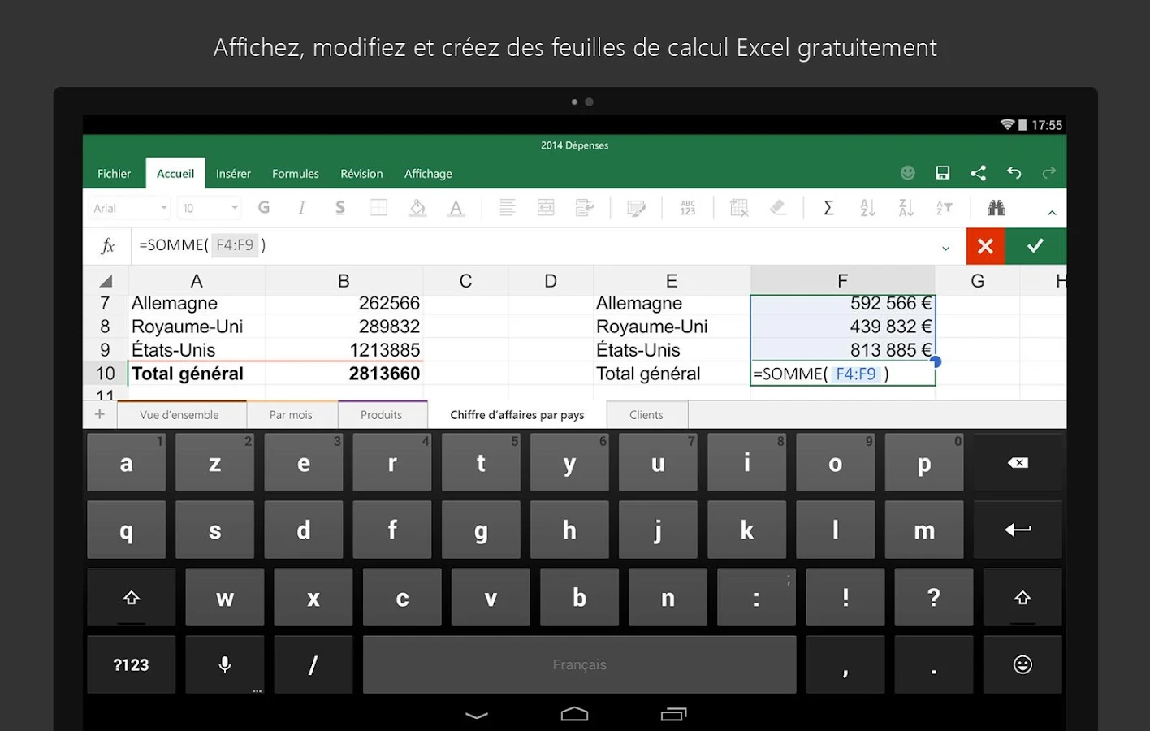Add a new sheet with plus icon
The height and width of the screenshot is (731, 1150).
pos(100,414)
